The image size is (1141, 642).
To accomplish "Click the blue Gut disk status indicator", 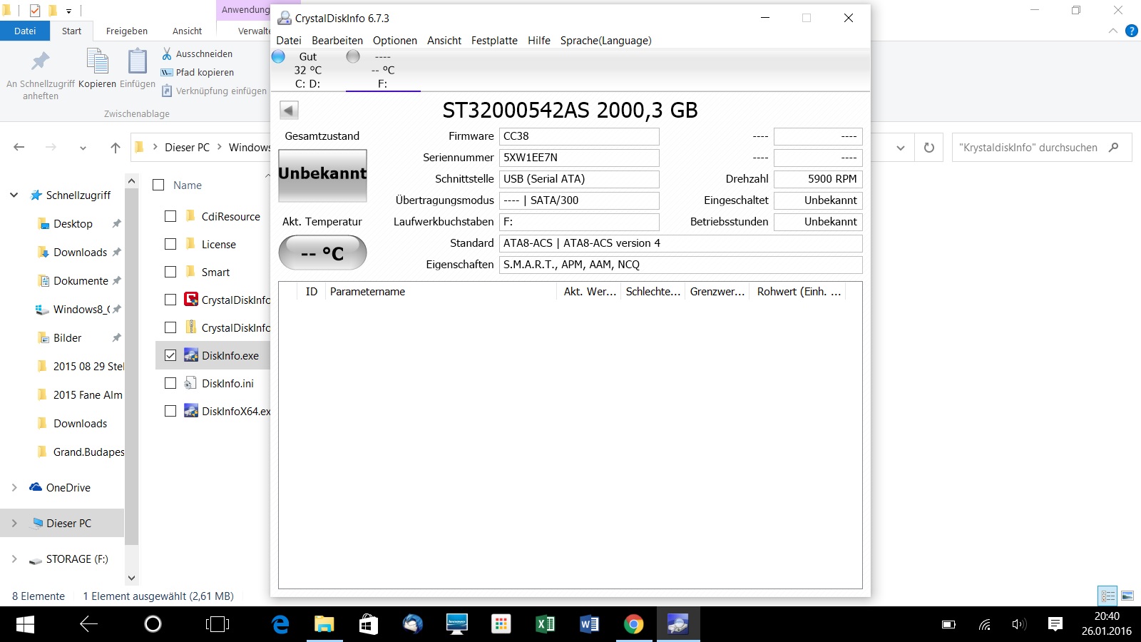I will click(x=279, y=56).
